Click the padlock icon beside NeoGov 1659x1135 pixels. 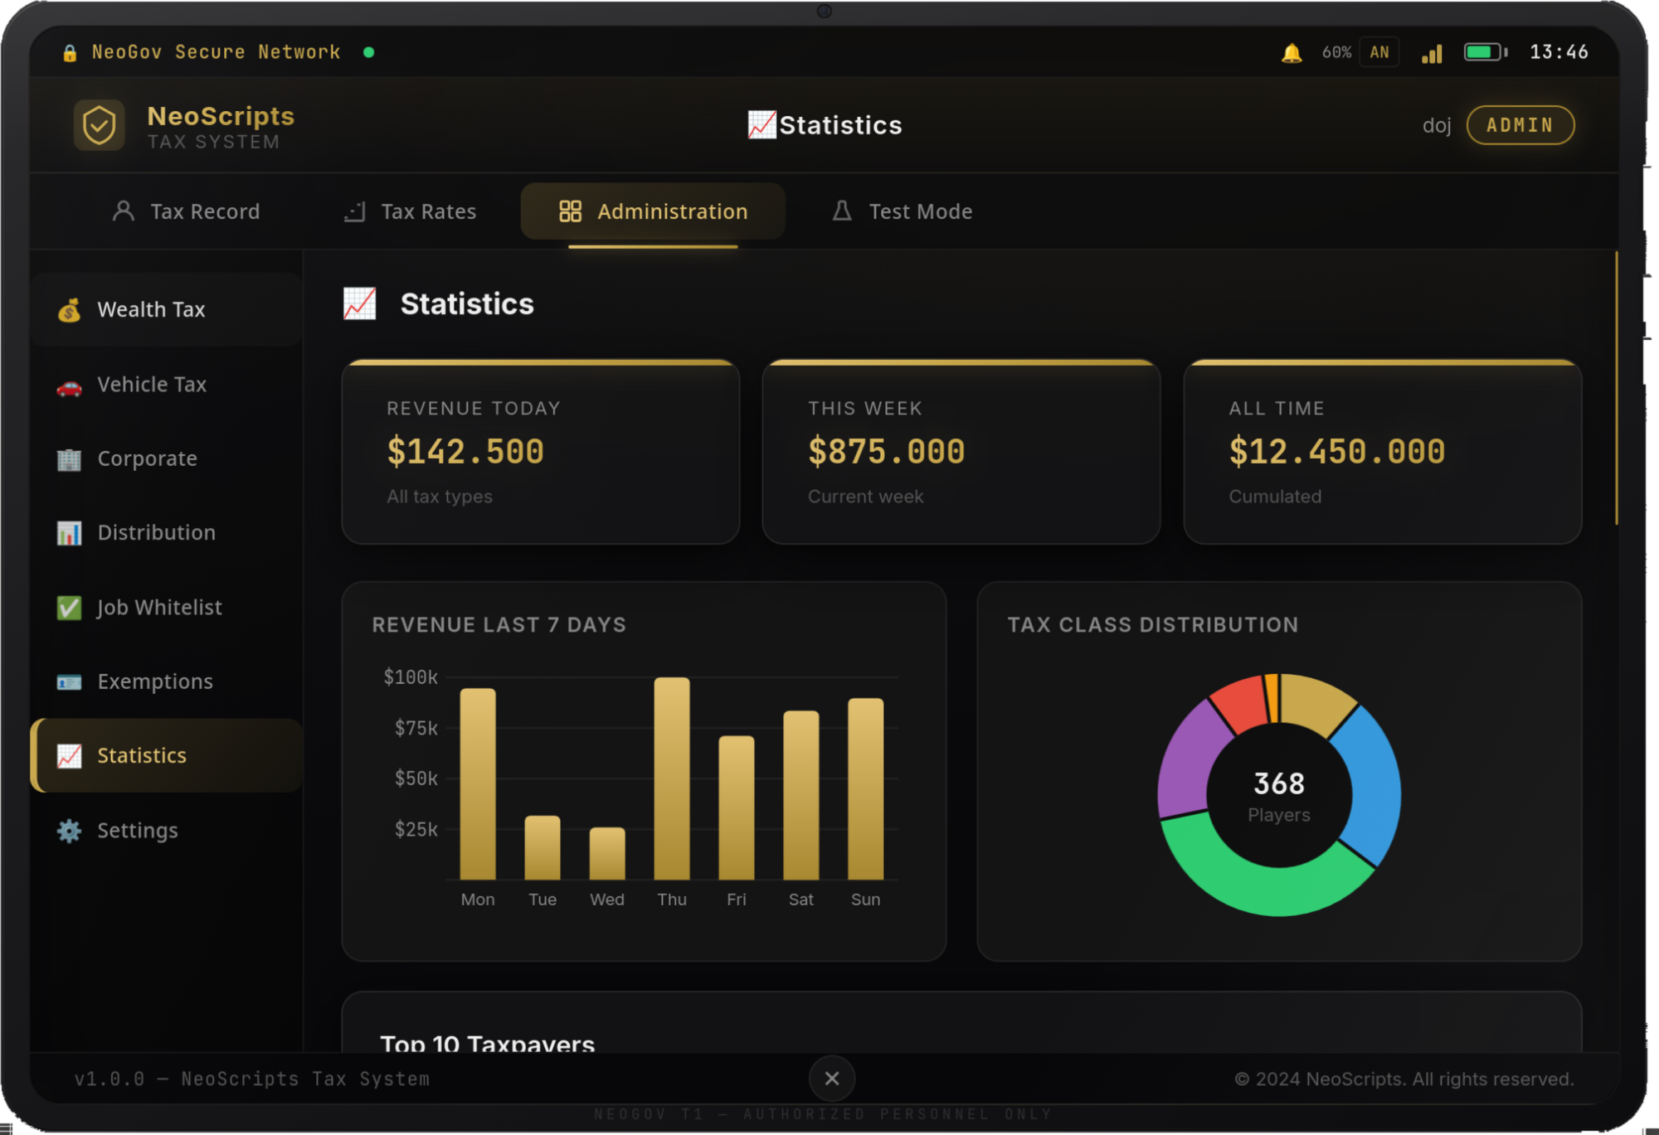coord(70,53)
